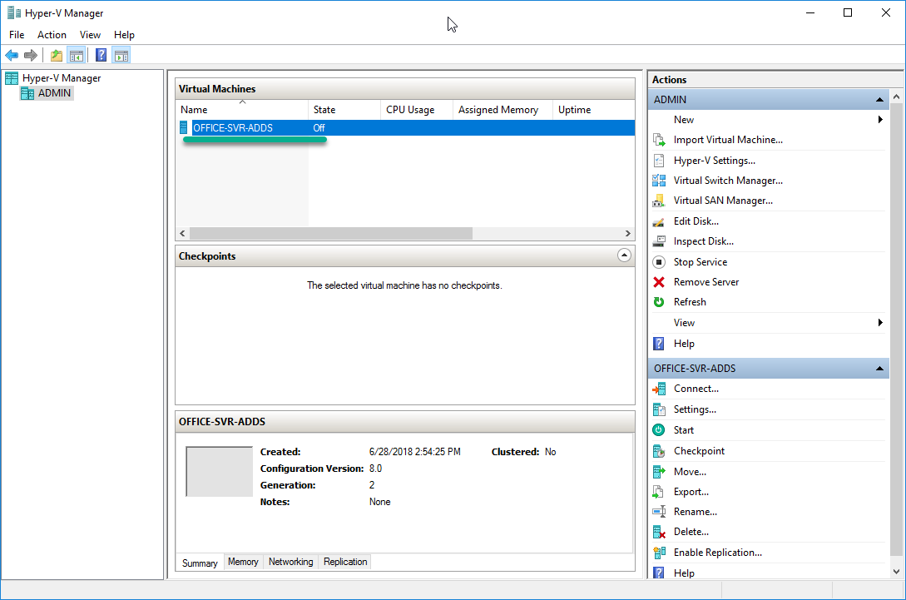Select the OFFICE-SVR-ADDS virtual machine row
The height and width of the screenshot is (600, 906).
(405, 128)
